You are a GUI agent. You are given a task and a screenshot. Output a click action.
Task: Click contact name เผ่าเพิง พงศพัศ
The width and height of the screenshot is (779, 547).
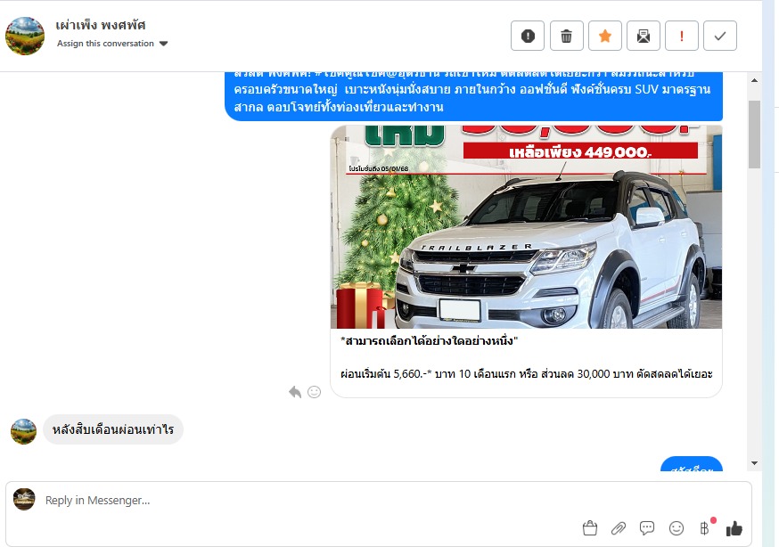(x=101, y=25)
